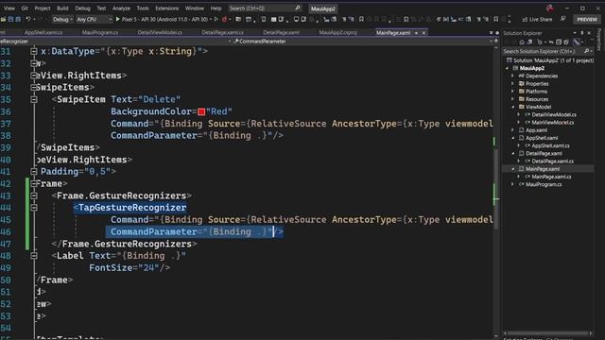
Task: Click the Save All toolbar icon
Action: pos(18,19)
